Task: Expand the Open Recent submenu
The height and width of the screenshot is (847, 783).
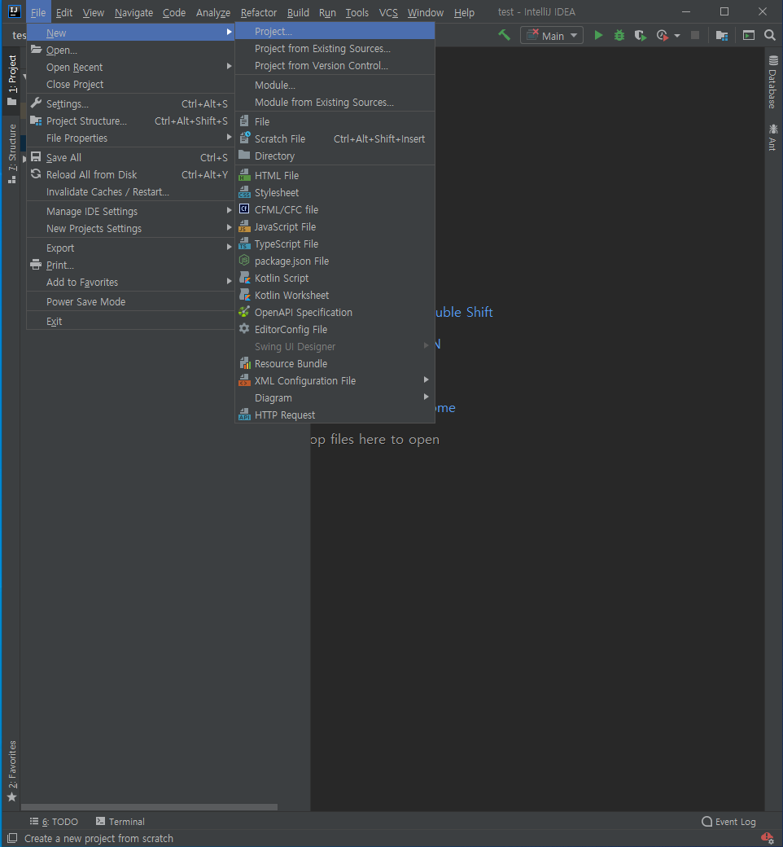Action: (x=131, y=67)
